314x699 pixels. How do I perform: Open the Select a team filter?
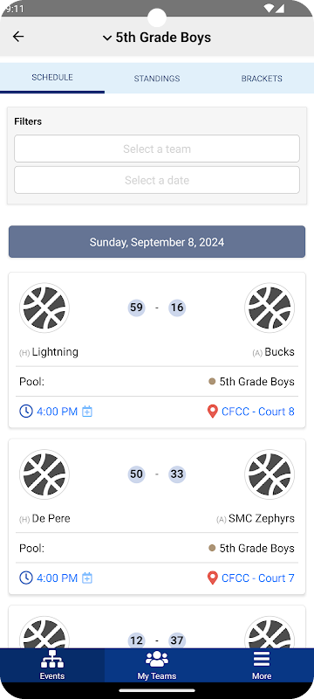157,149
